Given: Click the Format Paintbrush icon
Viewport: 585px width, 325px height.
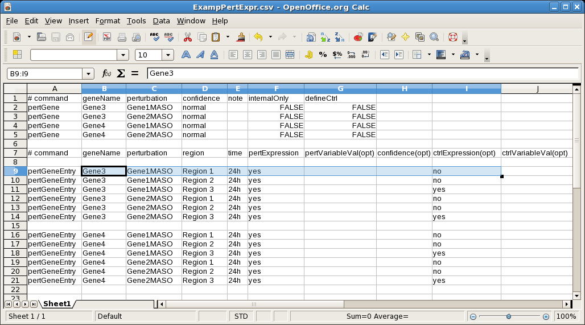Looking at the screenshot, I should point(241,38).
